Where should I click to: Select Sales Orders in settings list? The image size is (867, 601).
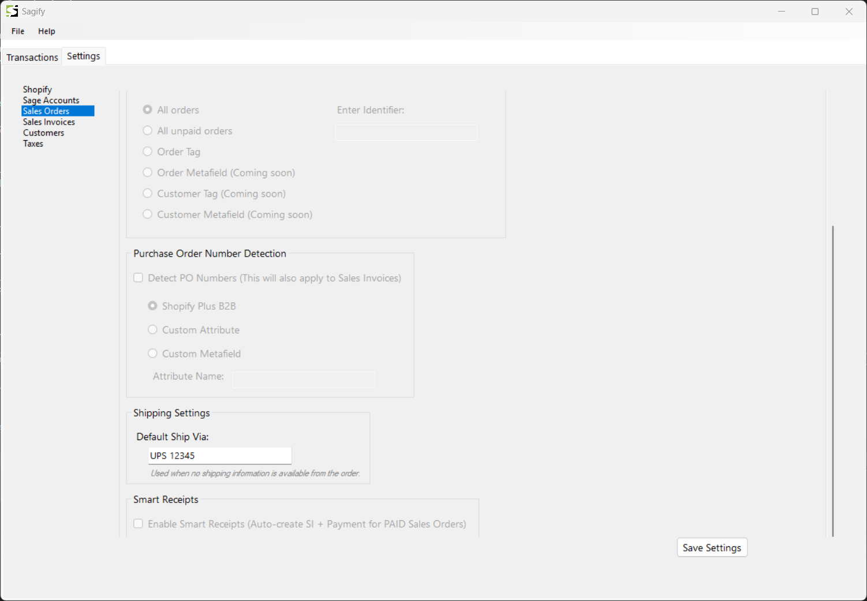pyautogui.click(x=58, y=111)
